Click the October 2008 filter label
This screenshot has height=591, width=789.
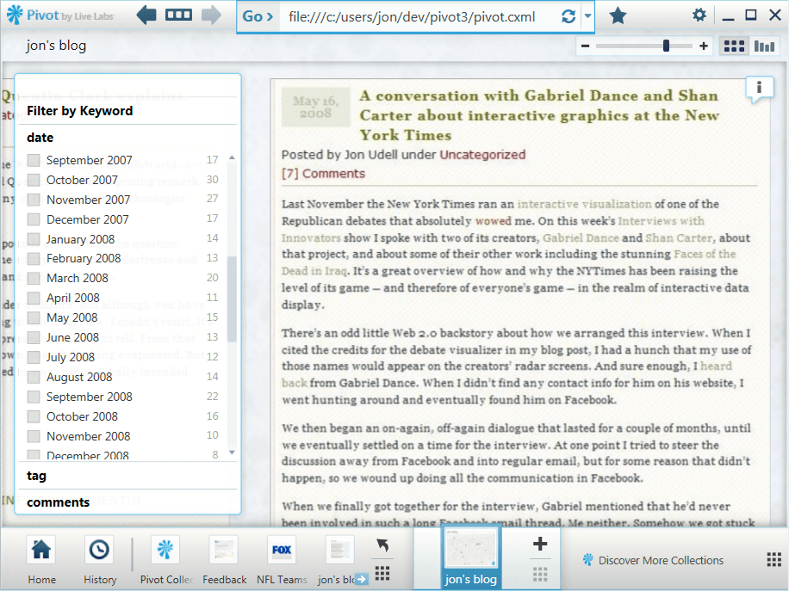coord(82,416)
